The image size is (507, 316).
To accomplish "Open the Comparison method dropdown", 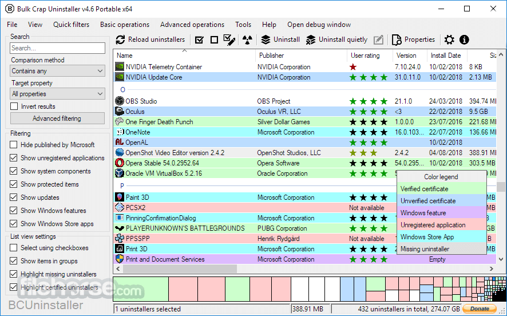I will (58, 71).
